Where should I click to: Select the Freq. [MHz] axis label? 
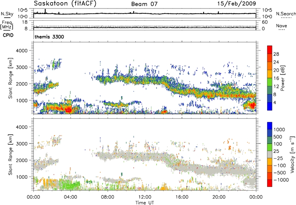pos(7,25)
